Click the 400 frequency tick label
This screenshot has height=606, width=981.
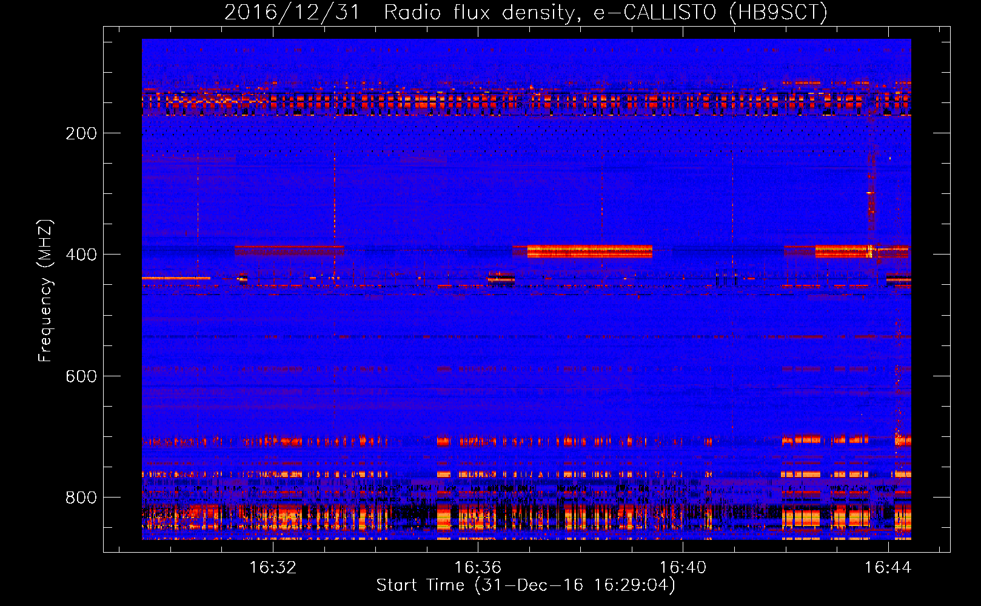click(81, 255)
